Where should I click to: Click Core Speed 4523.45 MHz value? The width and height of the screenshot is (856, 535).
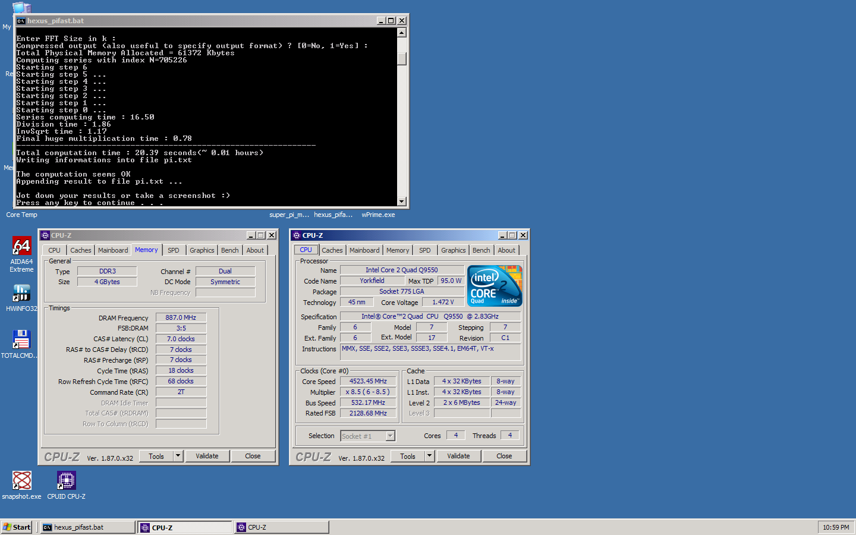tap(368, 381)
